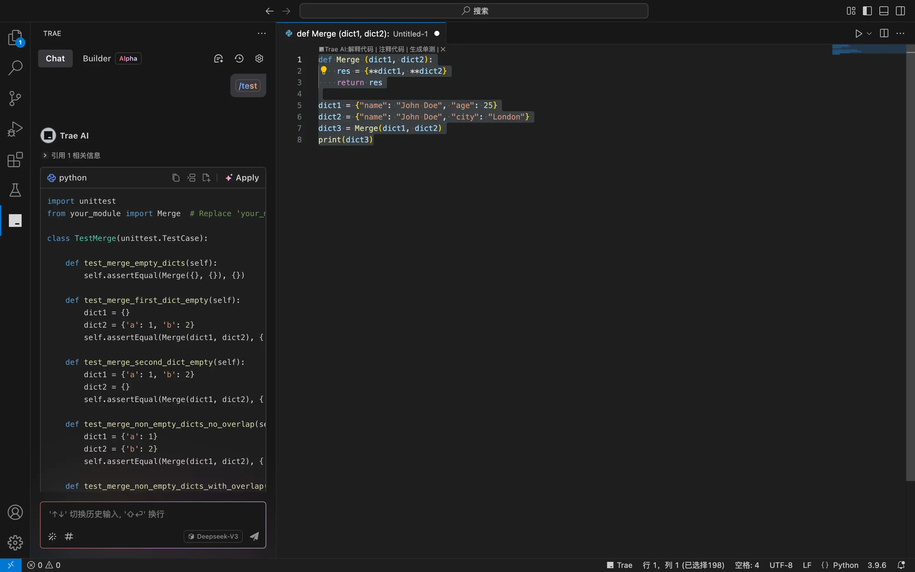Click the send message arrow
This screenshot has width=915, height=572.
click(x=254, y=536)
